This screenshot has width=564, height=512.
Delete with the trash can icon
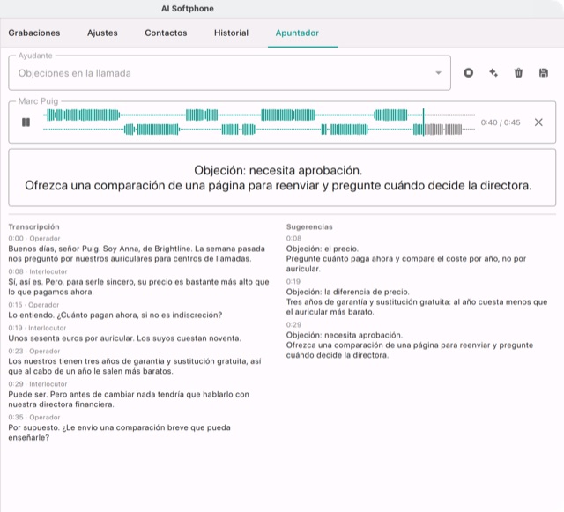pyautogui.click(x=518, y=73)
